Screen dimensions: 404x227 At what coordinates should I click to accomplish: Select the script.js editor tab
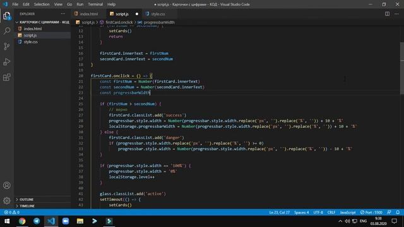(x=122, y=14)
